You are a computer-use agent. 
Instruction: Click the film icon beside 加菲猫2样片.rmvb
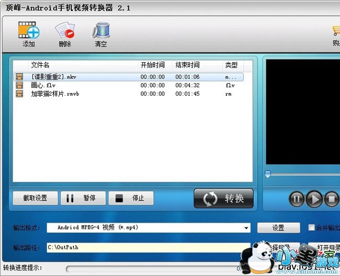[19, 94]
